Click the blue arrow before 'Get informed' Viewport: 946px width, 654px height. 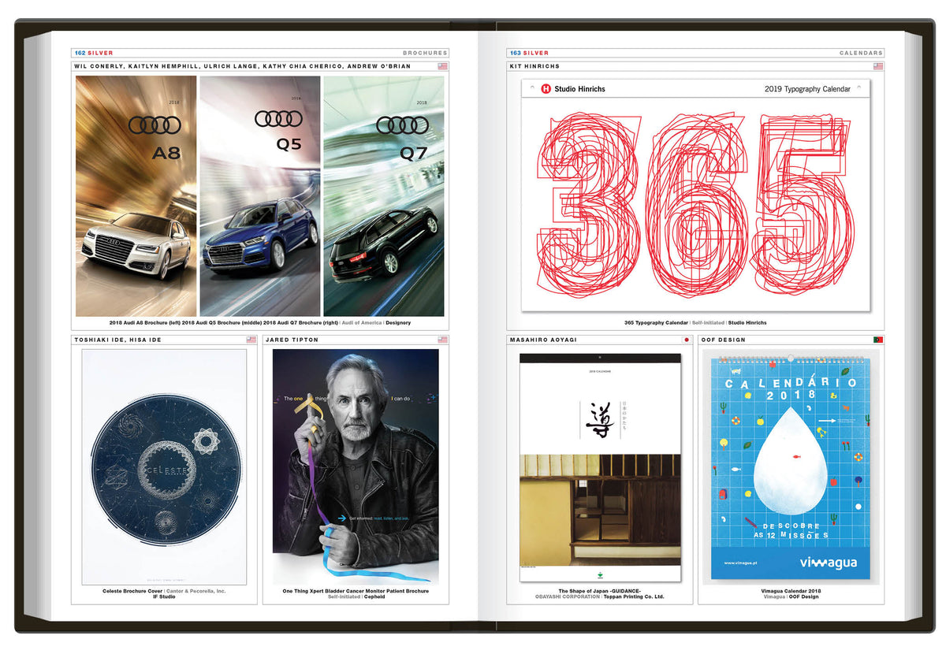click(x=342, y=518)
